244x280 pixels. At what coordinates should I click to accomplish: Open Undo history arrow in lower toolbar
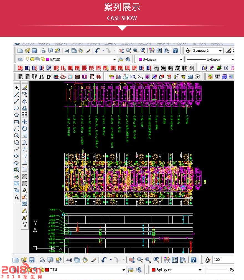coord(111,260)
